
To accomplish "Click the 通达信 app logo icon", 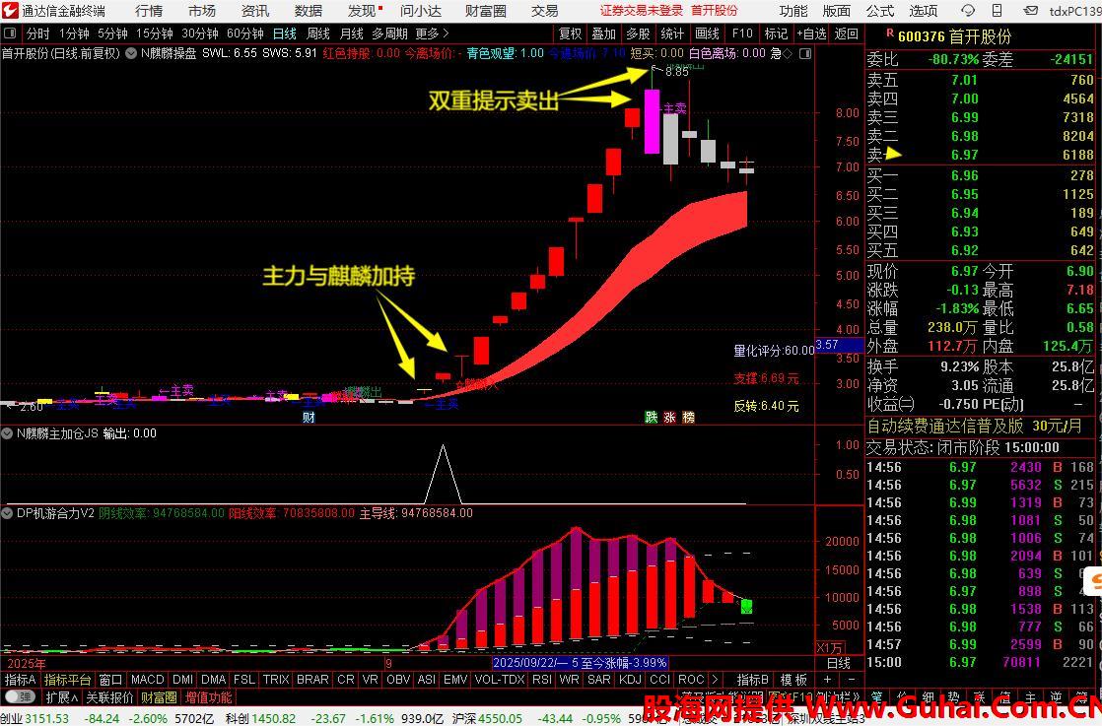I will pyautogui.click(x=10, y=11).
